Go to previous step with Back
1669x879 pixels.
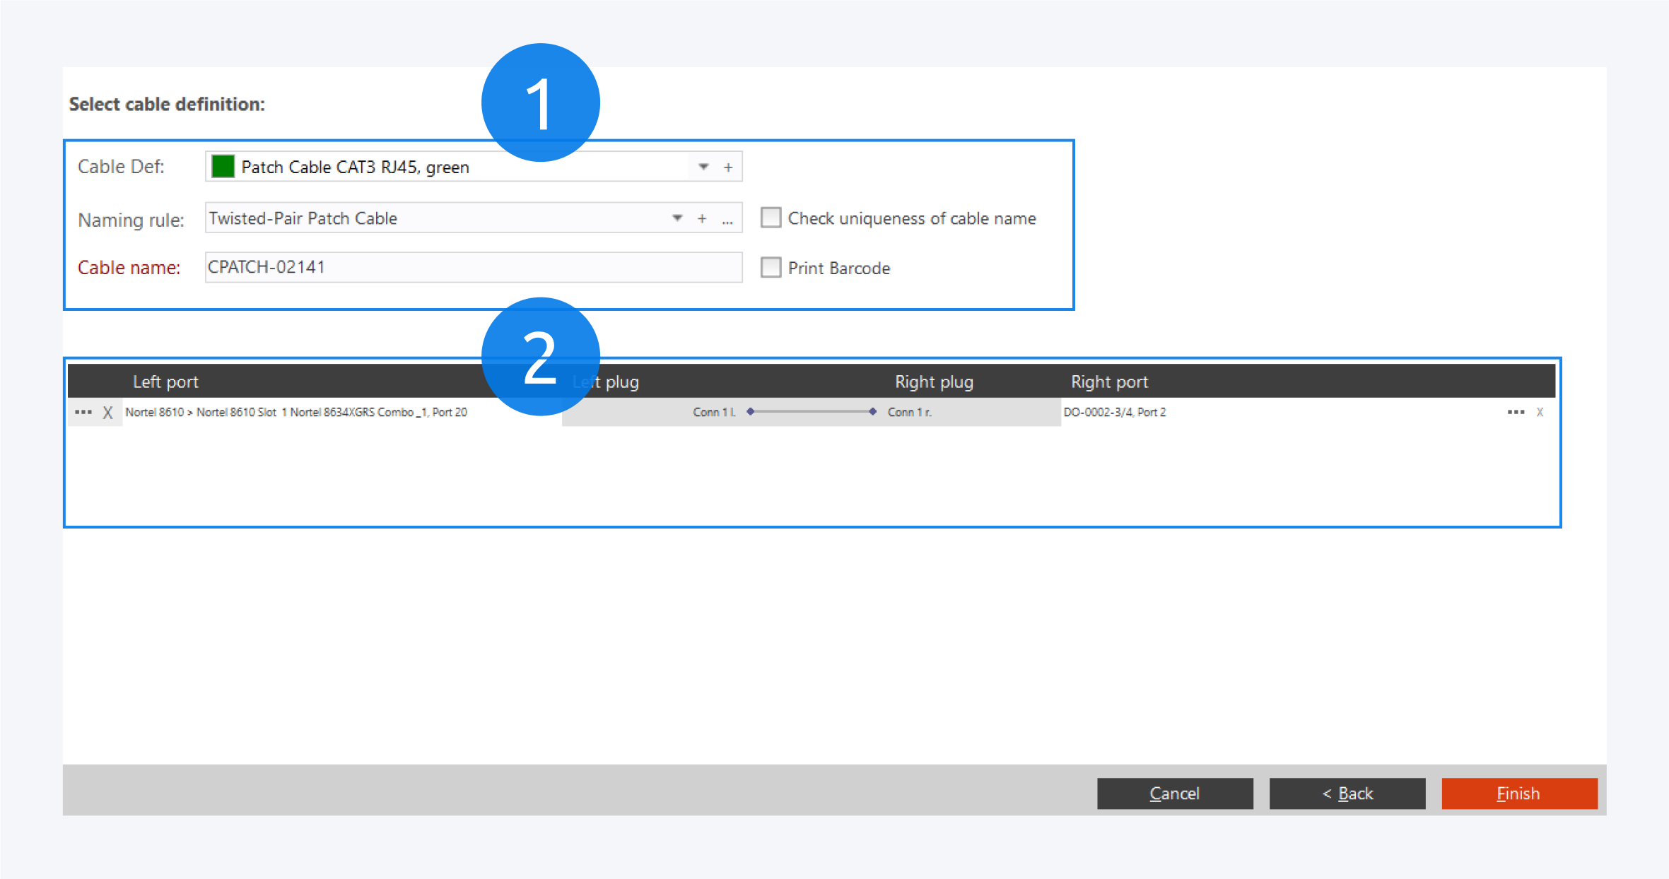click(1347, 794)
